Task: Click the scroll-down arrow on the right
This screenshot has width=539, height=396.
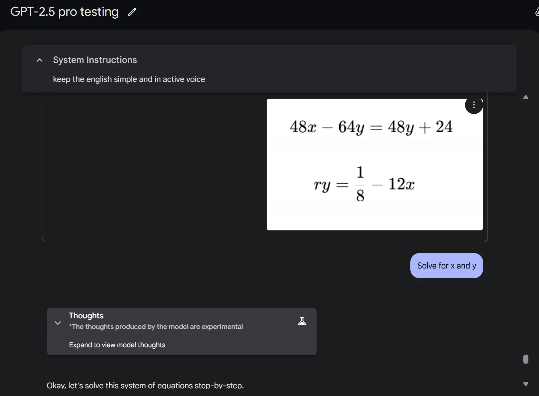Action: 526,384
